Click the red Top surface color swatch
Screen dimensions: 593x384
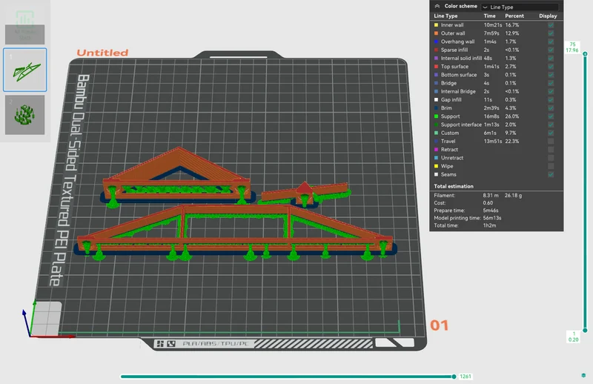(436, 67)
